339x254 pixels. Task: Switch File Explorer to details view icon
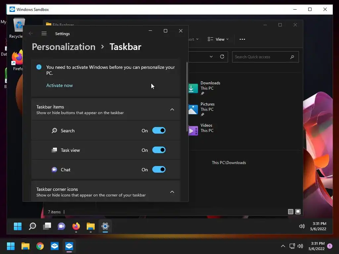click(291, 212)
